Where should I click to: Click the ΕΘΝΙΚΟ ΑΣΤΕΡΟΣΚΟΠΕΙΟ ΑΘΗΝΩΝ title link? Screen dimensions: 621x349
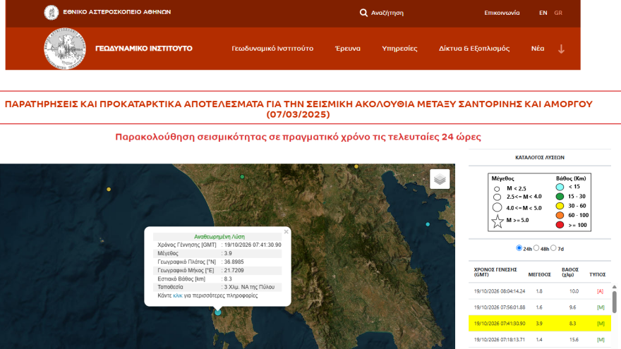[117, 12]
